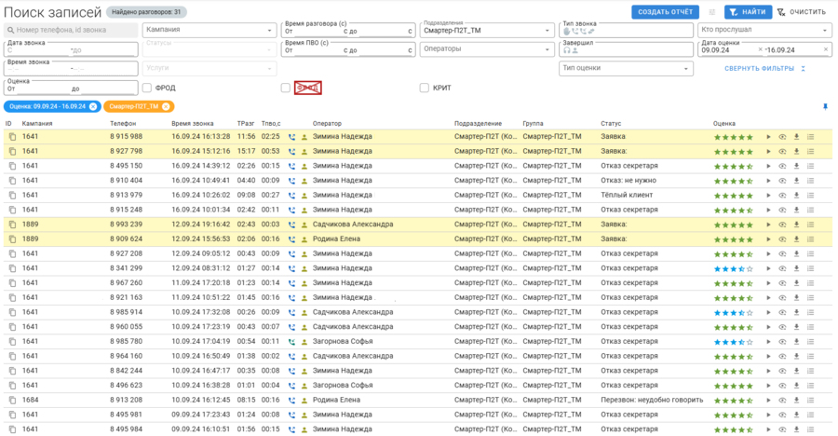This screenshot has height=436, width=838.
Task: Click status Перезвон: неудобно говорить
Action: click(652, 400)
